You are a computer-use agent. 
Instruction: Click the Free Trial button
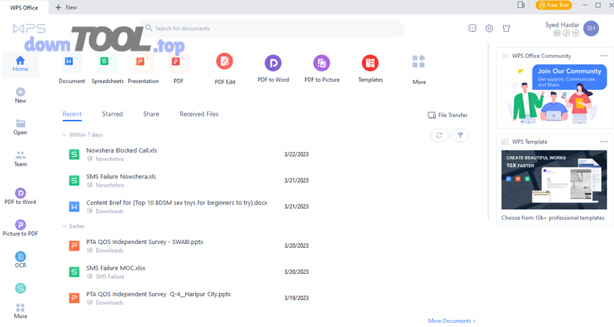(x=553, y=5)
